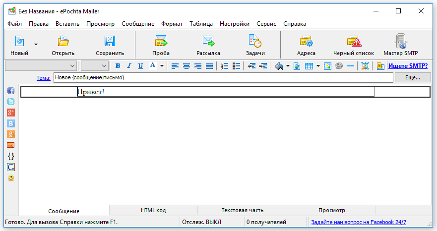Toggle bold formatting

118,66
